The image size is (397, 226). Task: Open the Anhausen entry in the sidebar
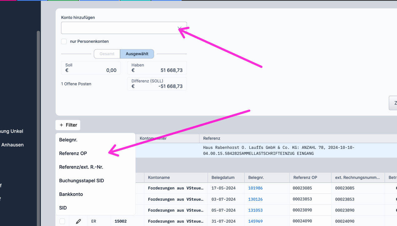pos(13,145)
